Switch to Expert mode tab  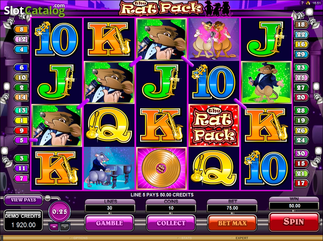(x=242, y=238)
